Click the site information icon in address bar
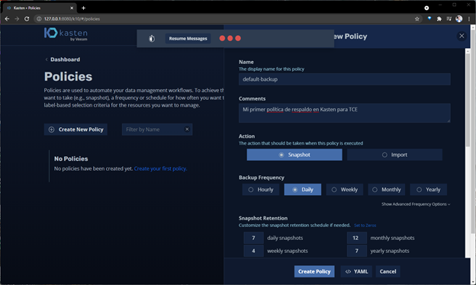Image resolution: width=476 pixels, height=285 pixels. [39, 19]
